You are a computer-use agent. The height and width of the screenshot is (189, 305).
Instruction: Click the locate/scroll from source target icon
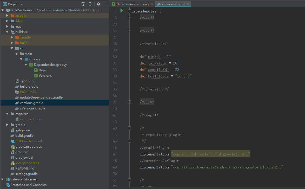click(x=83, y=4)
